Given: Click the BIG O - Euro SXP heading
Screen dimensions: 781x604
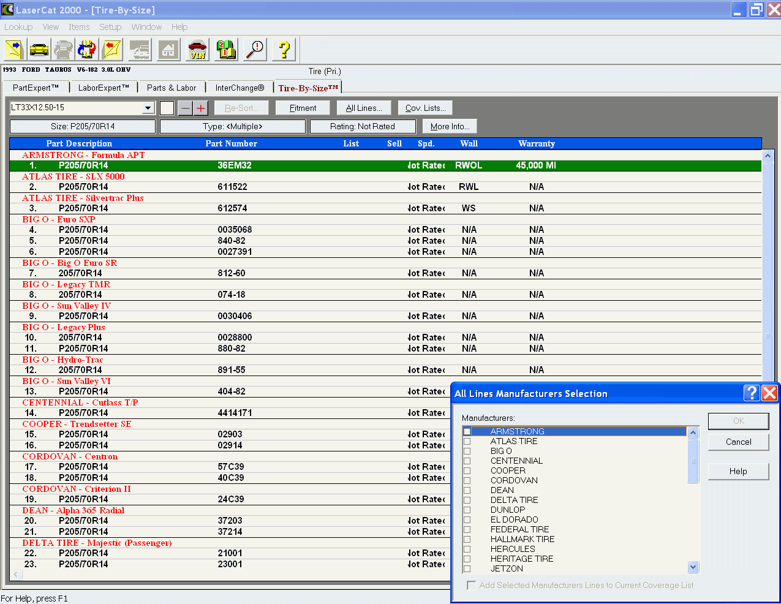Looking at the screenshot, I should click(x=59, y=219).
